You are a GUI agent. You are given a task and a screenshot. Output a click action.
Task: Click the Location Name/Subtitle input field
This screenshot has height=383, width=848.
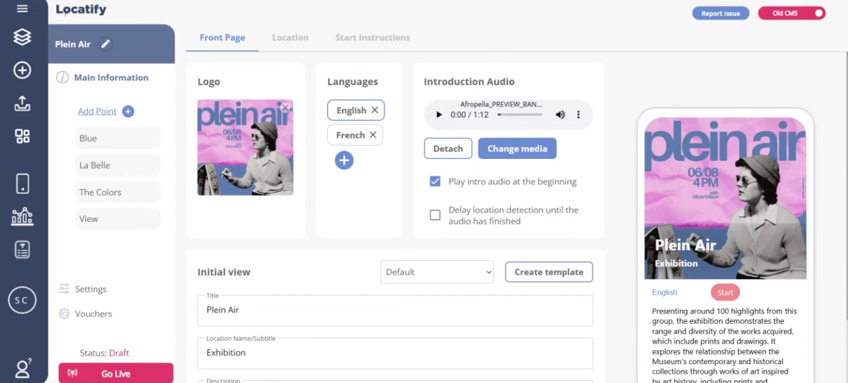click(x=395, y=353)
